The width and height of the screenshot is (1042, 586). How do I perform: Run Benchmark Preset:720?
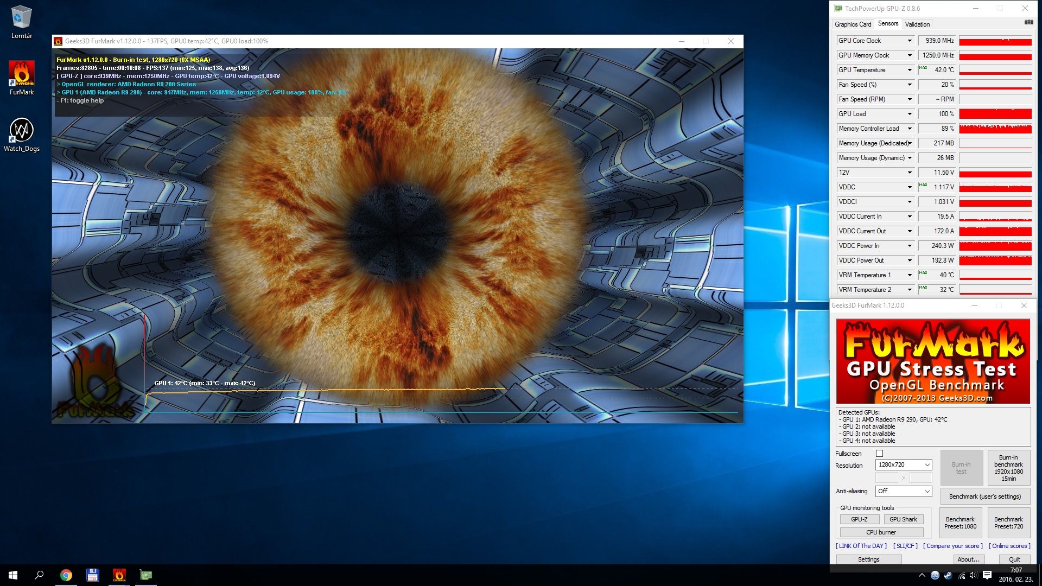(x=1008, y=523)
